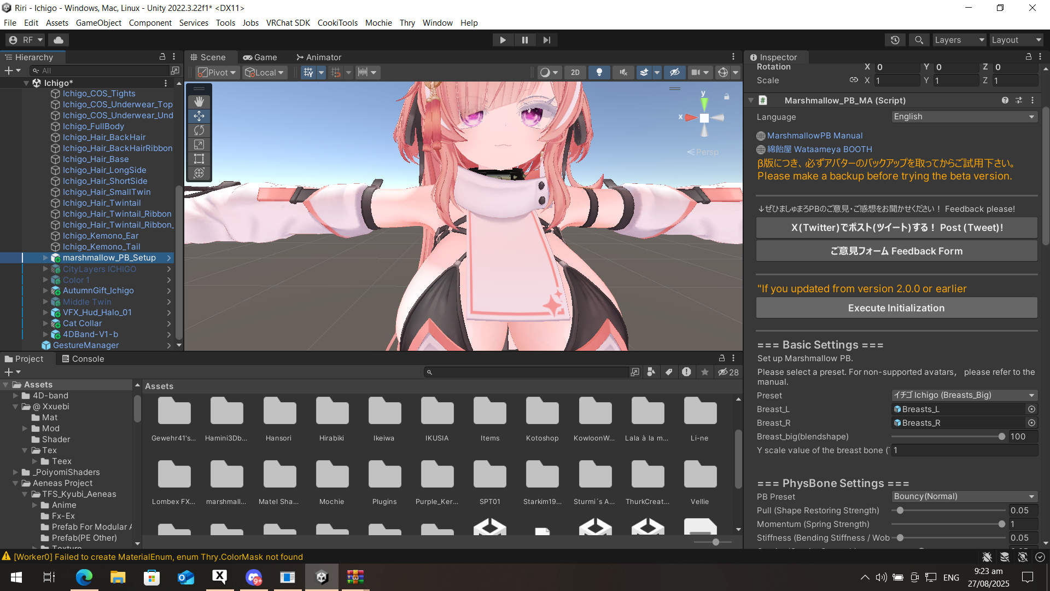Lock the Project panel
Viewport: 1050px width, 591px height.
click(722, 358)
